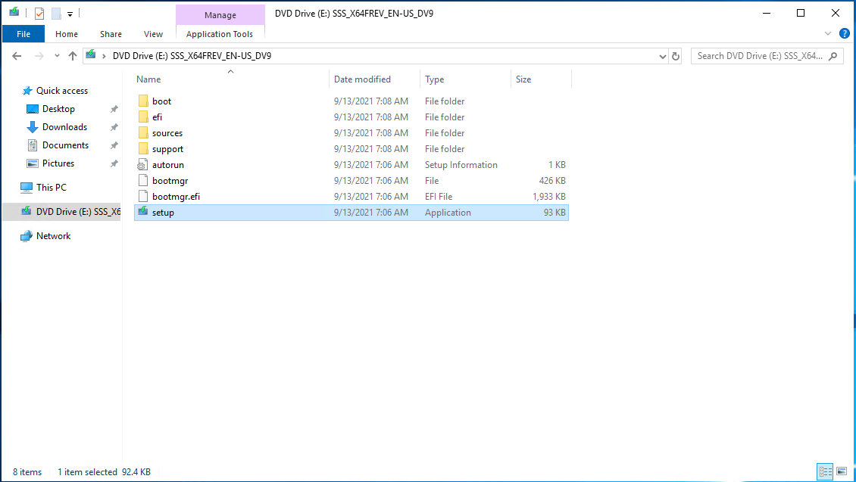The image size is (856, 482).
Task: Select Quick access in the navigation pane
Action: tap(61, 91)
